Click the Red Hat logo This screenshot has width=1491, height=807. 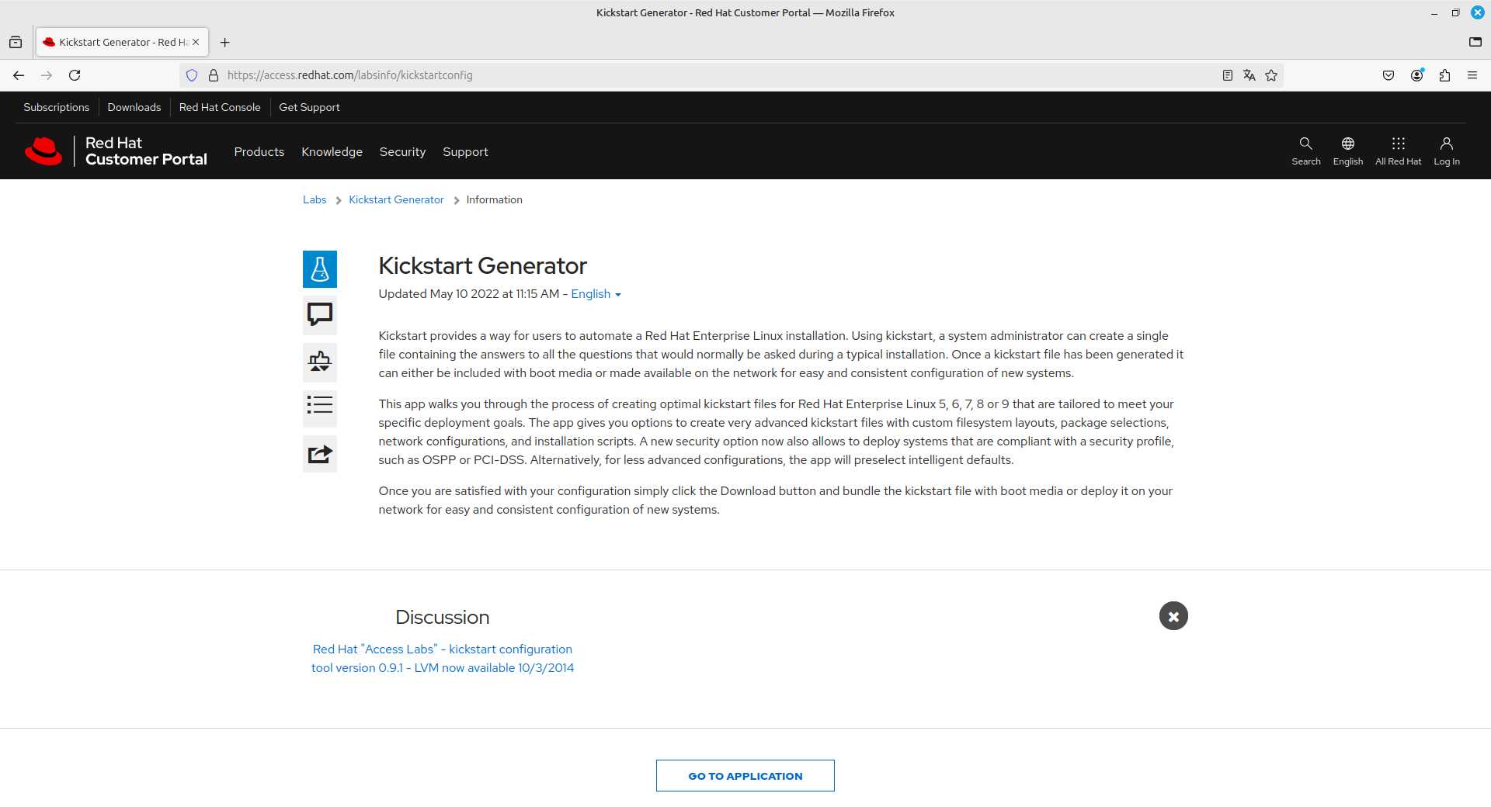point(43,151)
